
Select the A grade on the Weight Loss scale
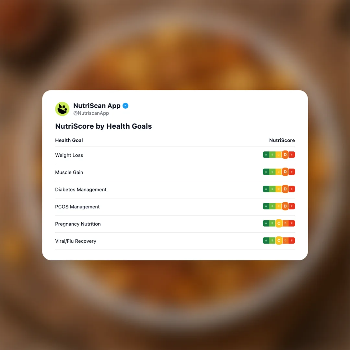pos(266,155)
